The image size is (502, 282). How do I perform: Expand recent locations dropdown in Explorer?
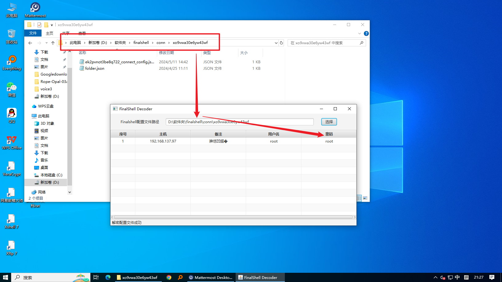[x=46, y=43]
